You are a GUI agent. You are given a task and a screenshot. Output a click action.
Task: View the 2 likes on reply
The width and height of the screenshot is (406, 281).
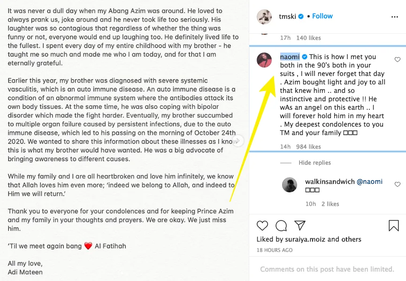point(330,204)
